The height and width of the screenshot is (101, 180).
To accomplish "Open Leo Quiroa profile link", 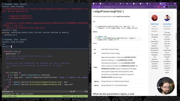I will pyautogui.click(x=167, y=24).
